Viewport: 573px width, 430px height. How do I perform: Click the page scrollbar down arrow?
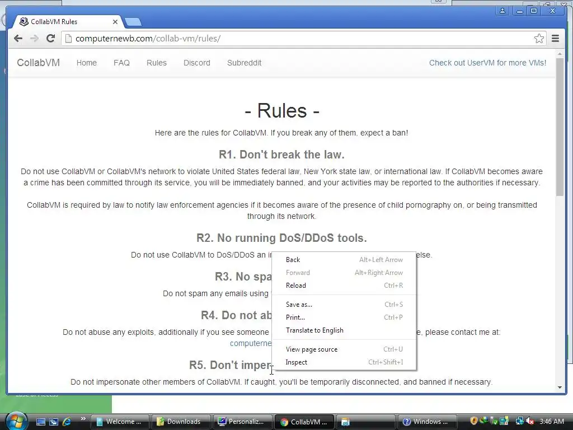(x=560, y=387)
